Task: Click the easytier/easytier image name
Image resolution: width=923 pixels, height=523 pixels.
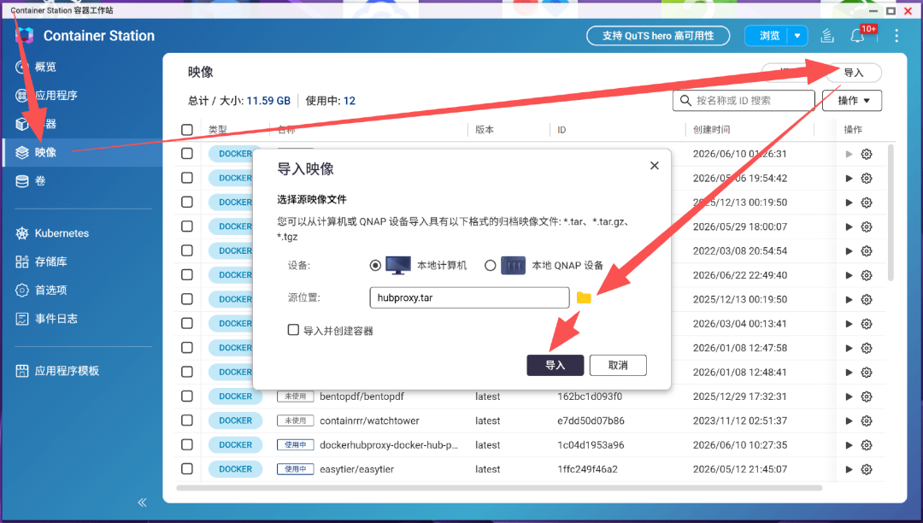Action: [356, 469]
